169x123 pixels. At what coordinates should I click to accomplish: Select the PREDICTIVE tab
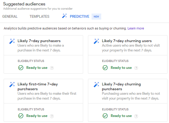[80, 17]
